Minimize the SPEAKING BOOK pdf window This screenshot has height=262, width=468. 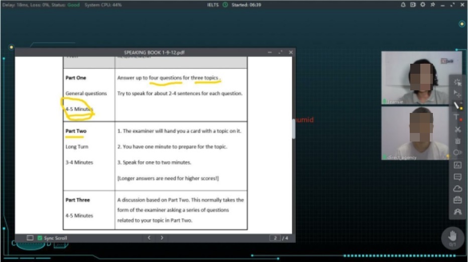pos(270,52)
